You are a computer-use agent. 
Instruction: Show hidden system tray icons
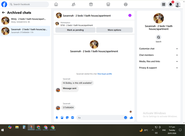coord(152,130)
